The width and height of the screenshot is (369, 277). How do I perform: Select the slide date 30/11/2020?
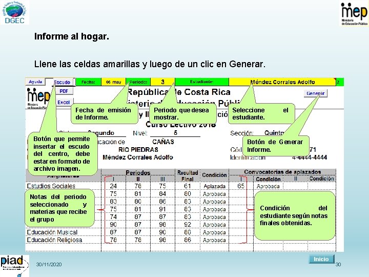(49, 264)
